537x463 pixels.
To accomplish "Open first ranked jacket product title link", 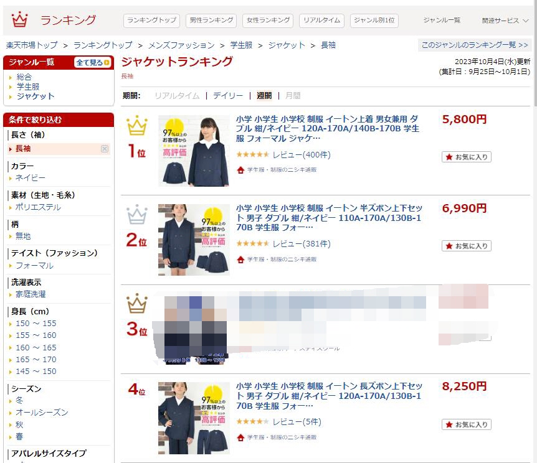I will pos(328,129).
